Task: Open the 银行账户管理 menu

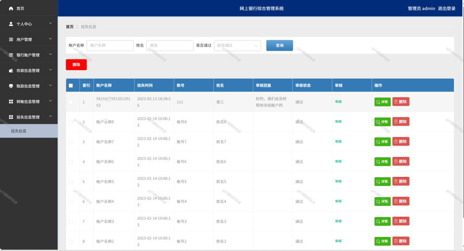Action: tap(29, 55)
